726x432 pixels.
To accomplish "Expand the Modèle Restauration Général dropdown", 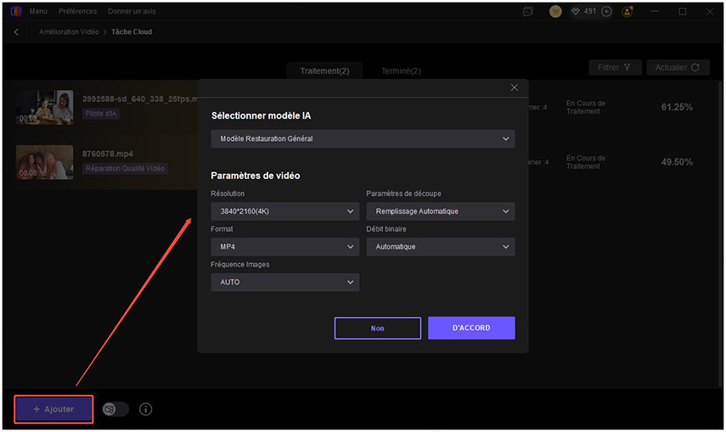I will (363, 138).
